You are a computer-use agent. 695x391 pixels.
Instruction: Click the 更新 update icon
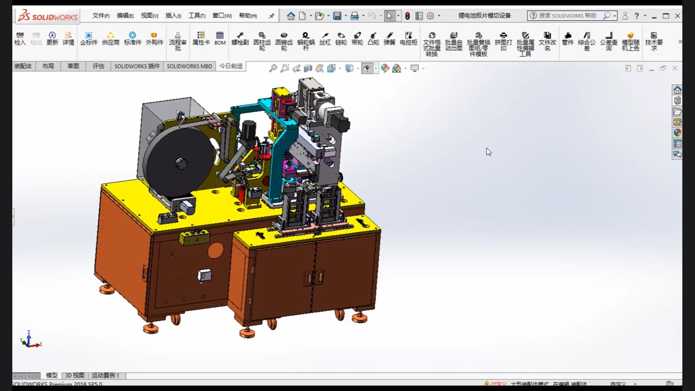[52, 38]
